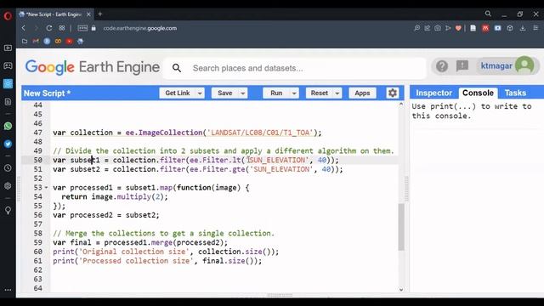Click the ktmagar account avatar
Screen dimensions: 544x306
tap(524, 65)
